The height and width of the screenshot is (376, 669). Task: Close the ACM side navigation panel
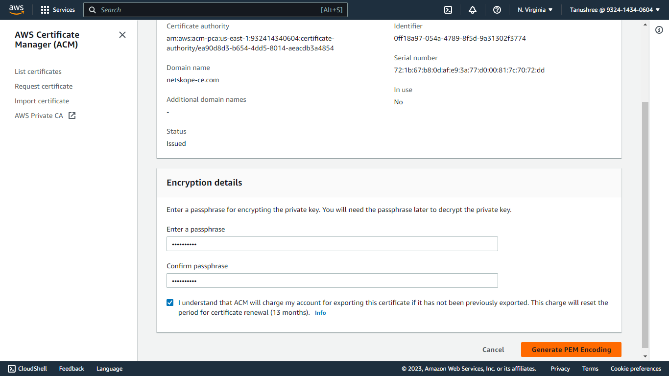(122, 35)
